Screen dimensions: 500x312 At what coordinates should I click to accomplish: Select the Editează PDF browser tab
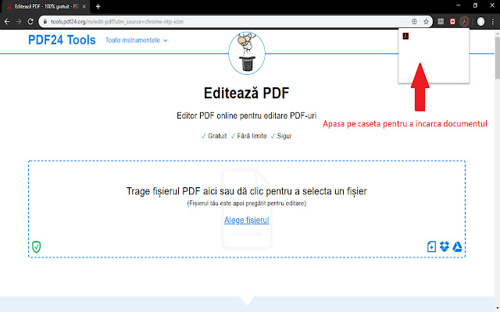[x=45, y=6]
